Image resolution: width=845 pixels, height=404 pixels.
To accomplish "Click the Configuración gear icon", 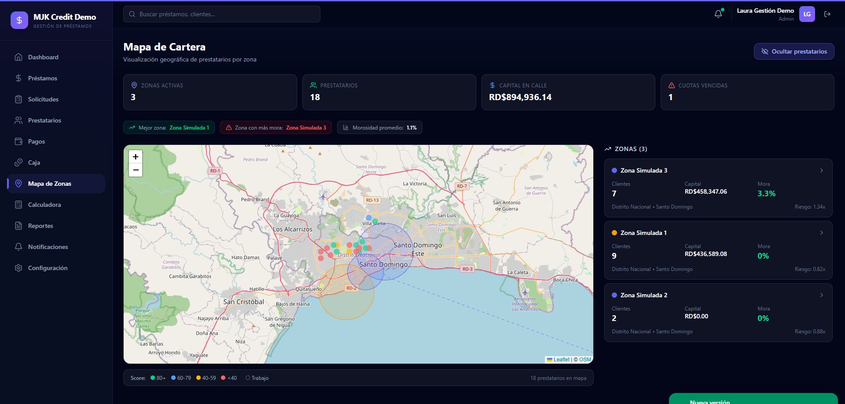I will 18,268.
